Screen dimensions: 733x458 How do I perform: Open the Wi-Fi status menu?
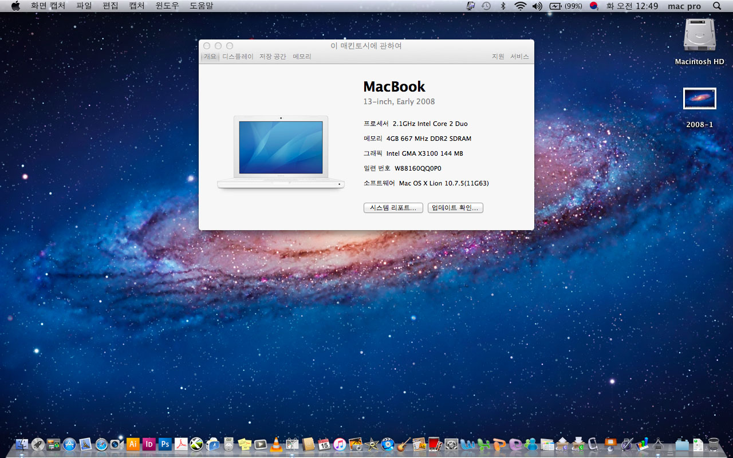[520, 6]
